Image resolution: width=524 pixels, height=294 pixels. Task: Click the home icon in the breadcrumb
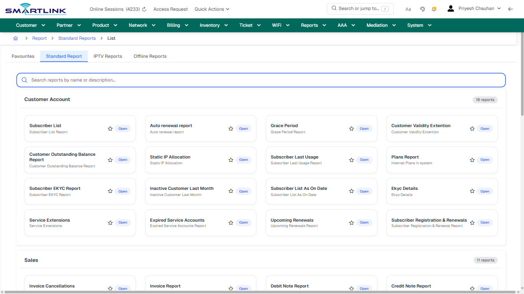tap(15, 38)
